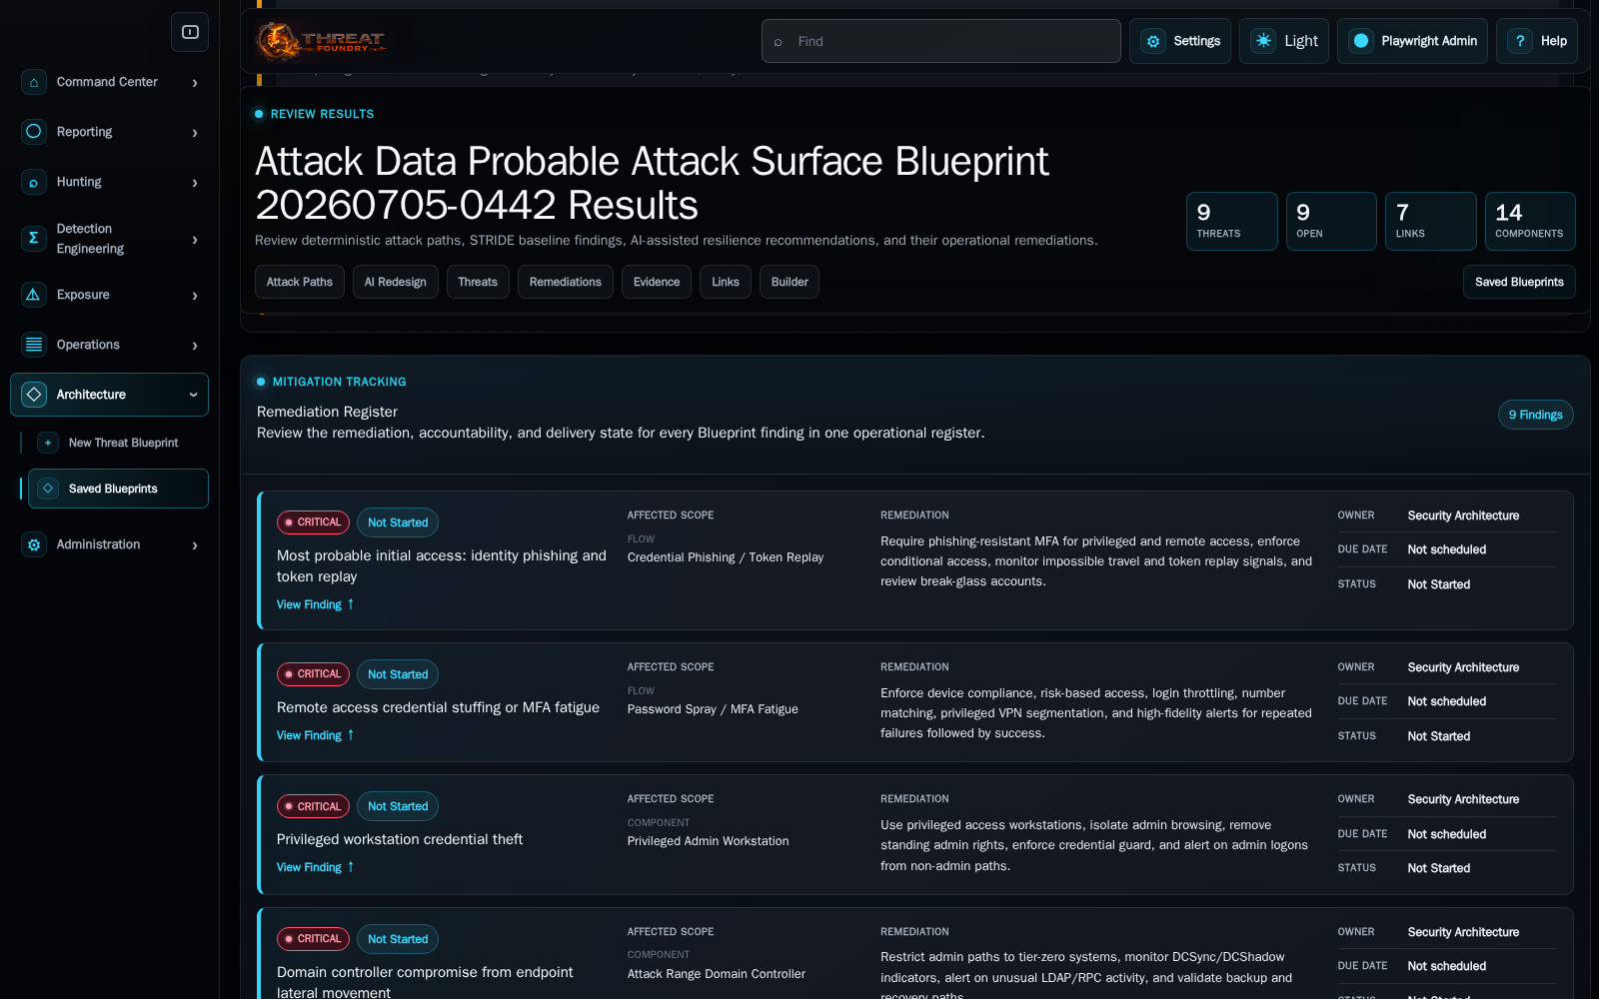Select Saved Blueprints in sidebar

118,489
